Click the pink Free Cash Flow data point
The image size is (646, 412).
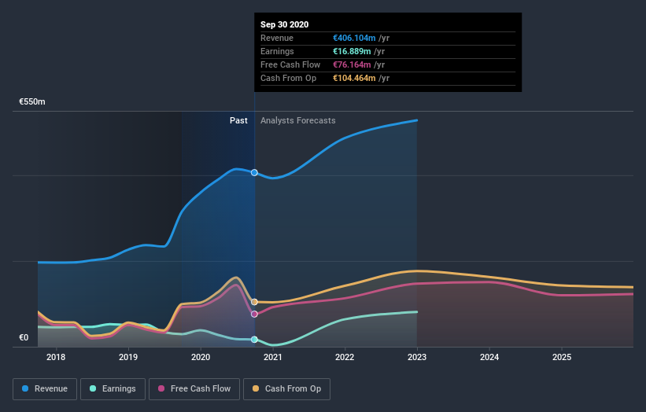click(255, 314)
